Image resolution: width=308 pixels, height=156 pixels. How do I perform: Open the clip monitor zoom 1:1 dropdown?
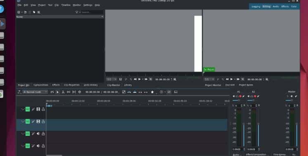(111, 79)
